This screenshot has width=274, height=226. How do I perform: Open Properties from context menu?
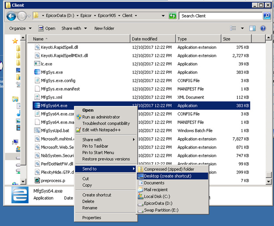click(x=106, y=218)
